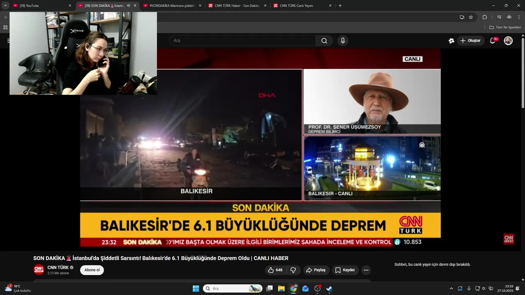Image resolution: width=525 pixels, height=295 pixels.
Task: Open the three-dot more actions menu
Action: (x=366, y=270)
